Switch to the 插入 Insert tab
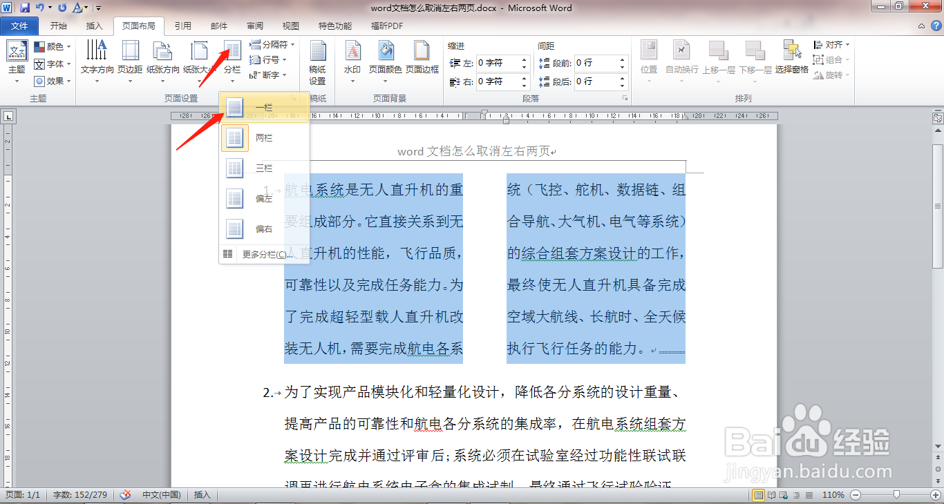Viewport: 944px width, 504px height. 94,26
